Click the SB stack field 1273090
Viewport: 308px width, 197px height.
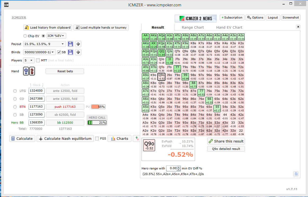click(37, 115)
